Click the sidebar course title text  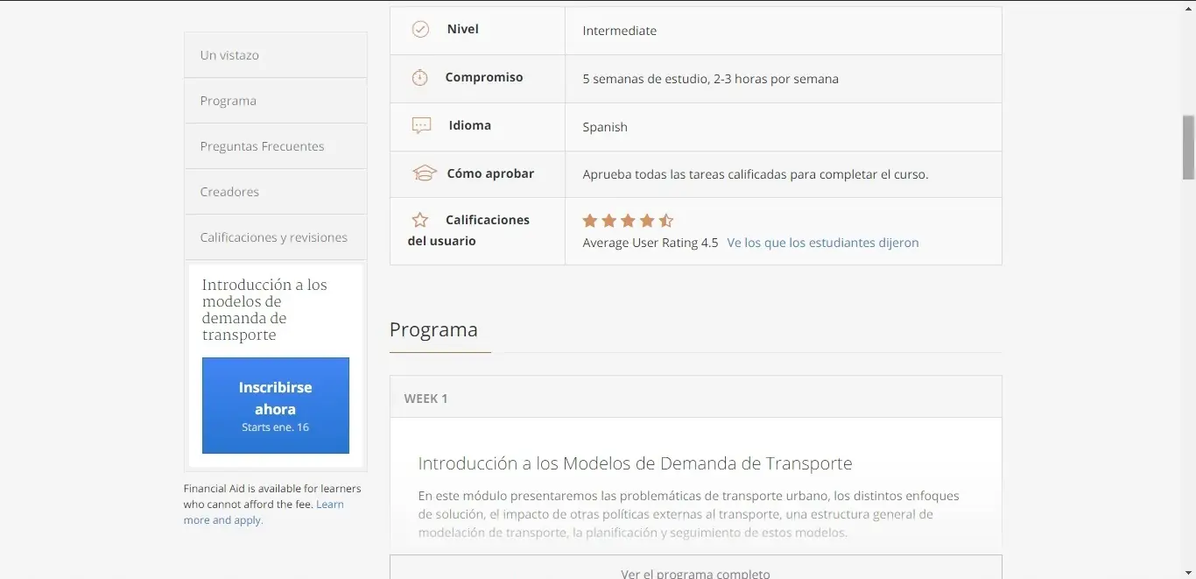pos(264,310)
